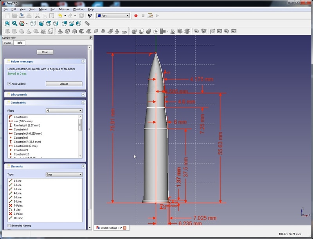
Task: Click the Draw Style icon
Action: click(x=22, y=23)
